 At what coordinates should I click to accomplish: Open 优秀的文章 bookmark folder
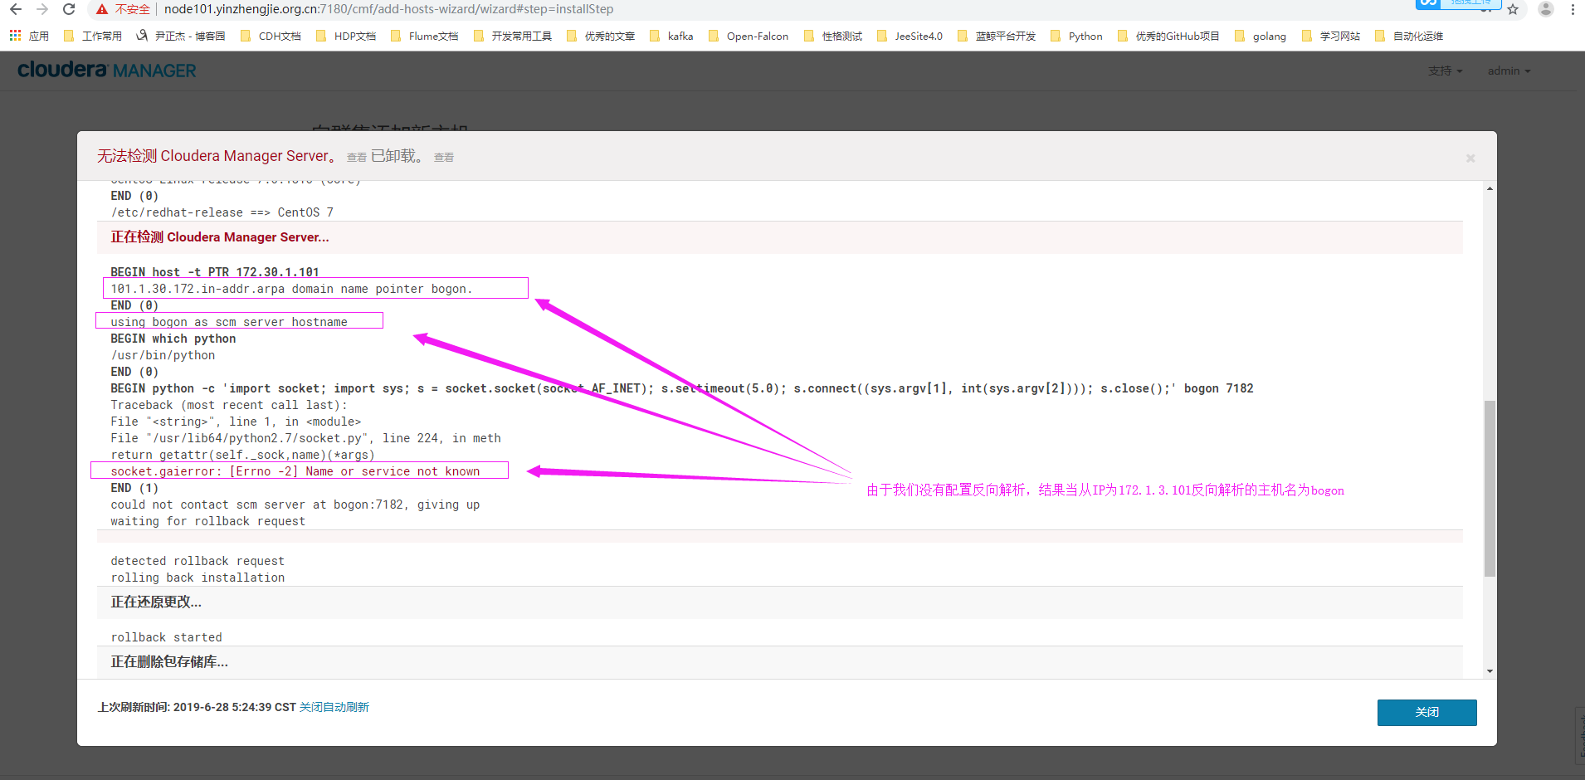600,36
